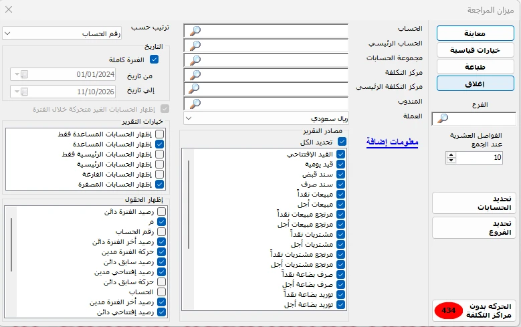Open calendar icon for إلى تاريخ
The width and height of the screenshot is (521, 327).
tap(24, 92)
